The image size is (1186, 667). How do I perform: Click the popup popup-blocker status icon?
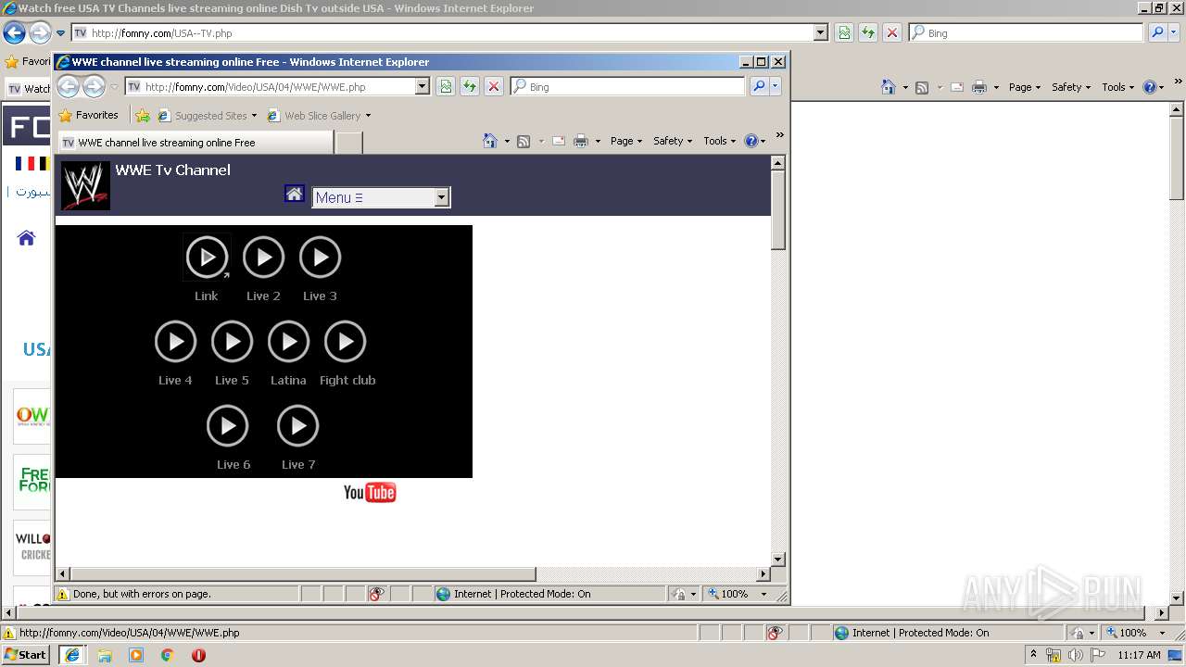click(x=376, y=594)
